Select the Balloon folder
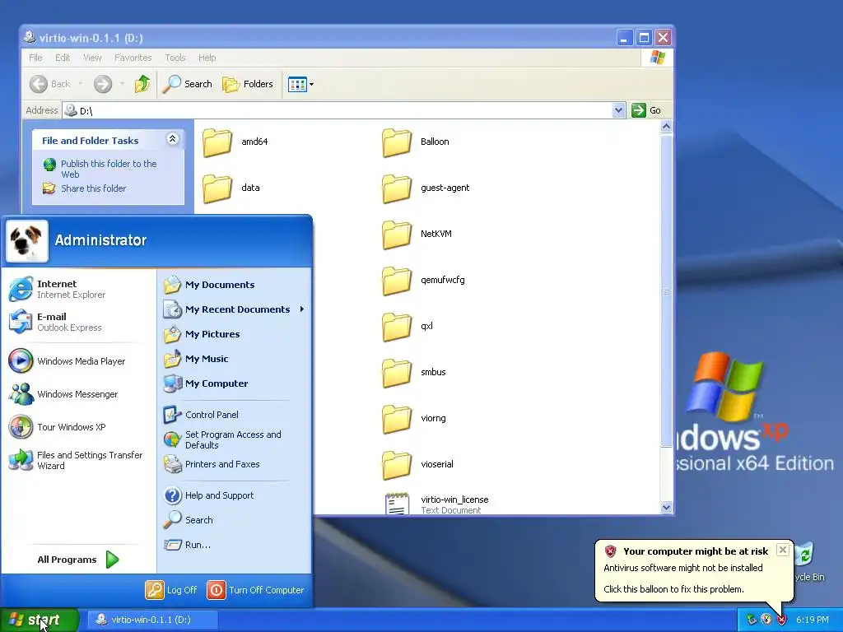This screenshot has width=843, height=632. 416,142
